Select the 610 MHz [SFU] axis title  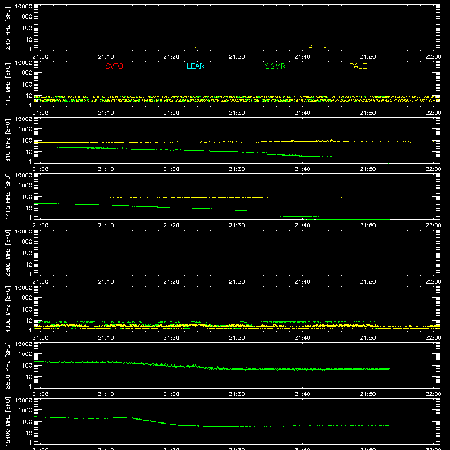(x=7, y=140)
